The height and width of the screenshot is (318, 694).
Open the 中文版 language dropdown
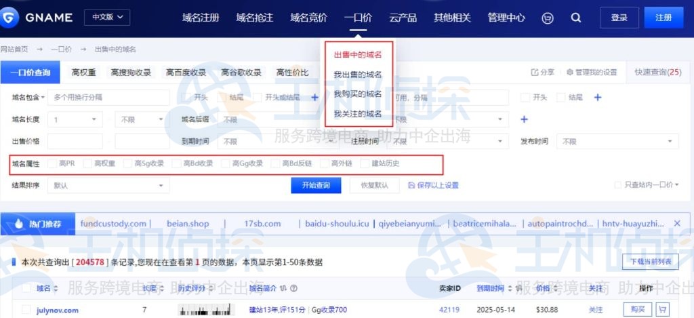tap(107, 18)
